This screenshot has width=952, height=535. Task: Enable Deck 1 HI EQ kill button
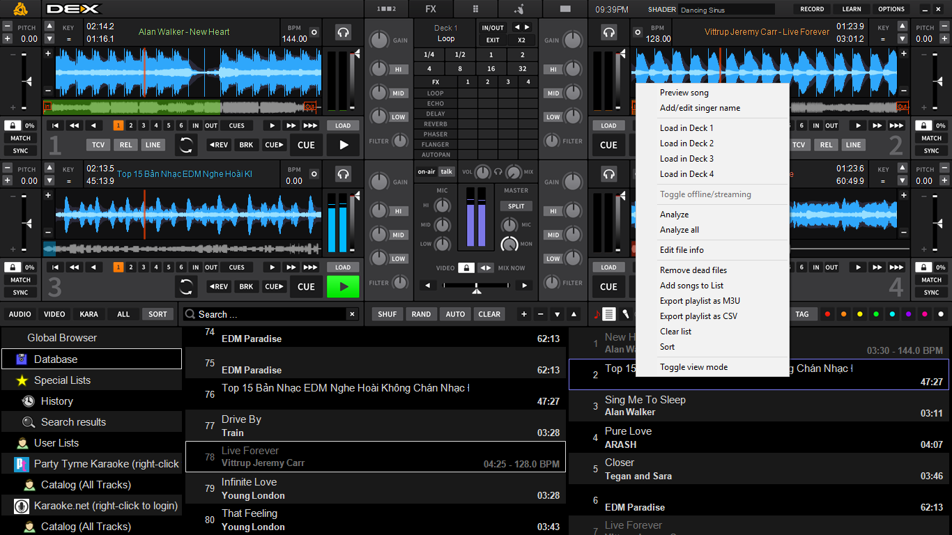[x=399, y=70]
